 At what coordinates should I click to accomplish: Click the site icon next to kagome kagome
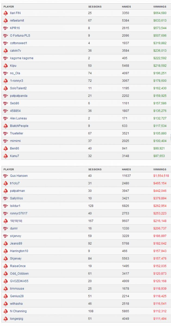click(5, 58)
